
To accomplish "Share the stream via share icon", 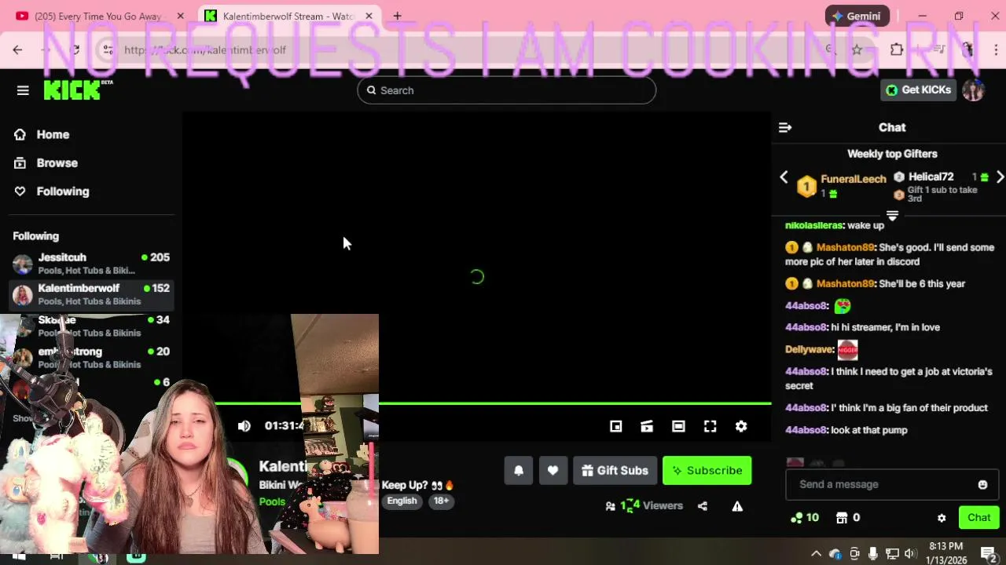I will pyautogui.click(x=703, y=506).
